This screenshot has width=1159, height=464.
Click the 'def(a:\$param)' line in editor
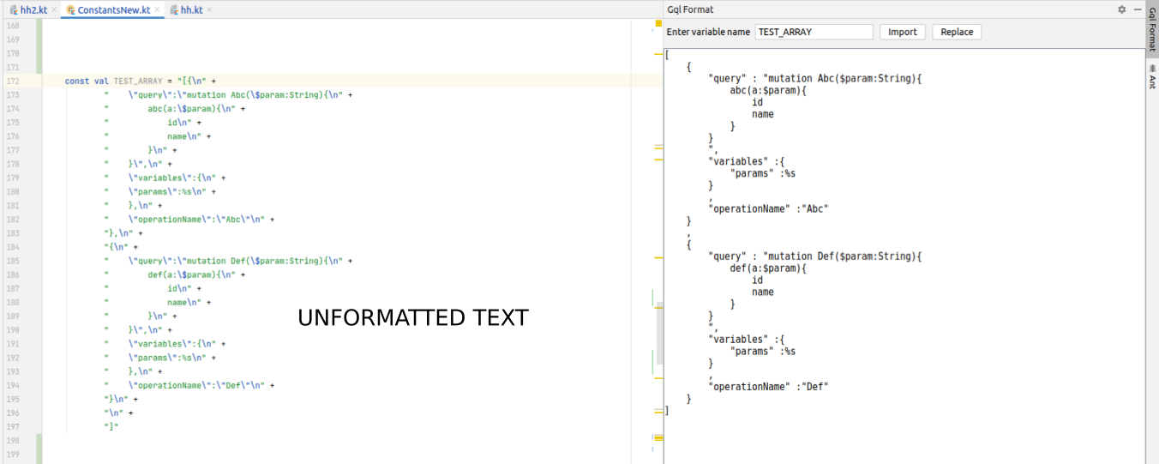coord(175,274)
